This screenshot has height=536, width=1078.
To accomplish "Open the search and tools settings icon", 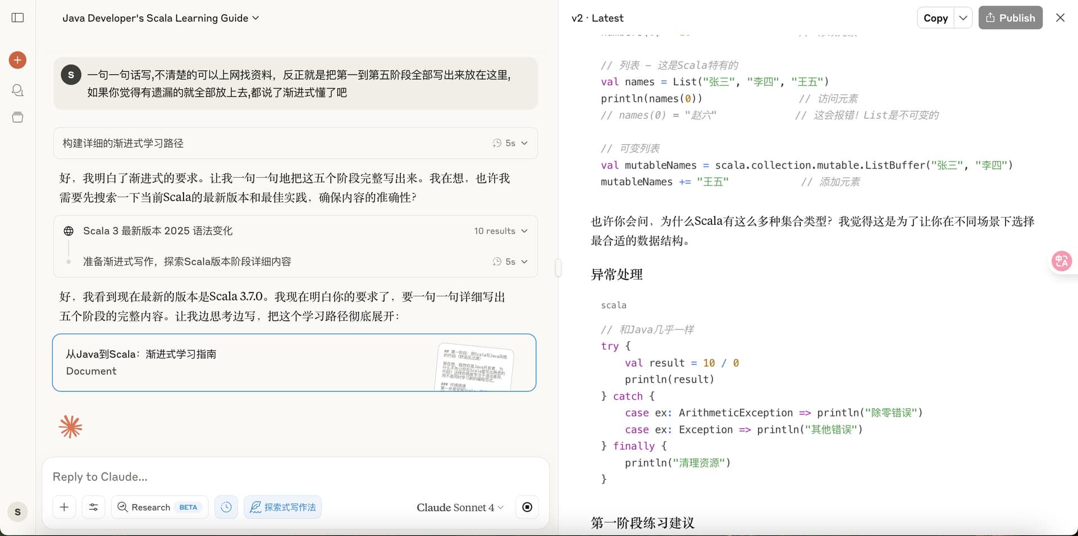I will tap(93, 507).
